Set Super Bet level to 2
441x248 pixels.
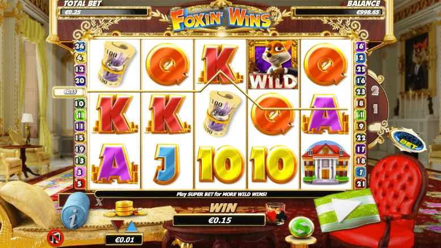375,91
